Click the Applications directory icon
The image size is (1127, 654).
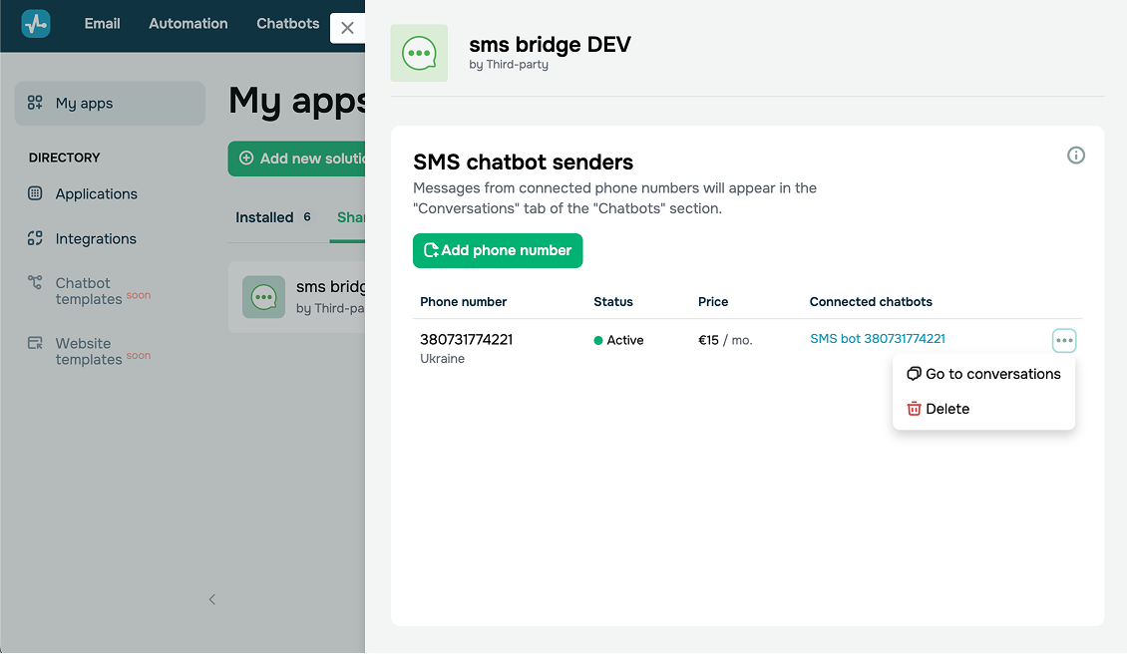click(x=36, y=193)
